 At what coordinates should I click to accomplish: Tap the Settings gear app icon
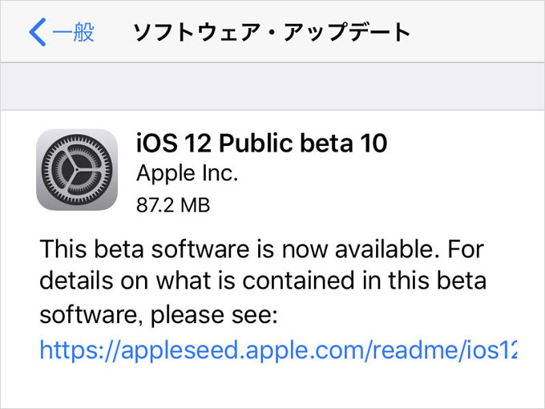77,170
